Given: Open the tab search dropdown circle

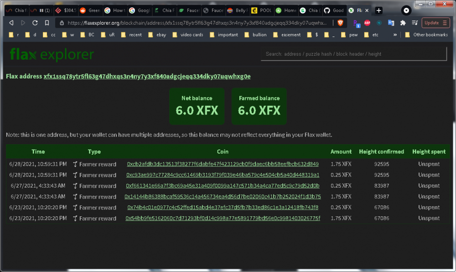Looking at the screenshot, I should click(x=406, y=10).
